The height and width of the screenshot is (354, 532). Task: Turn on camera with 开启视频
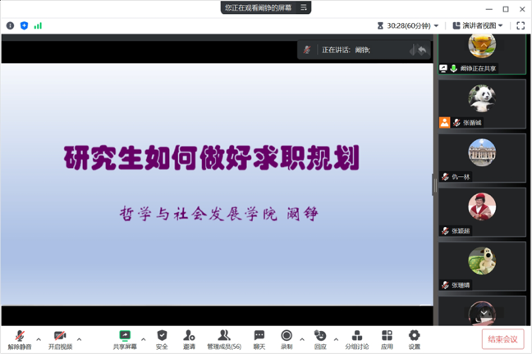coord(60,339)
